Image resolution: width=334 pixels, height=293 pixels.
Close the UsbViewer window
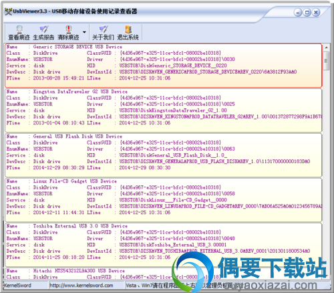coord(316,12)
